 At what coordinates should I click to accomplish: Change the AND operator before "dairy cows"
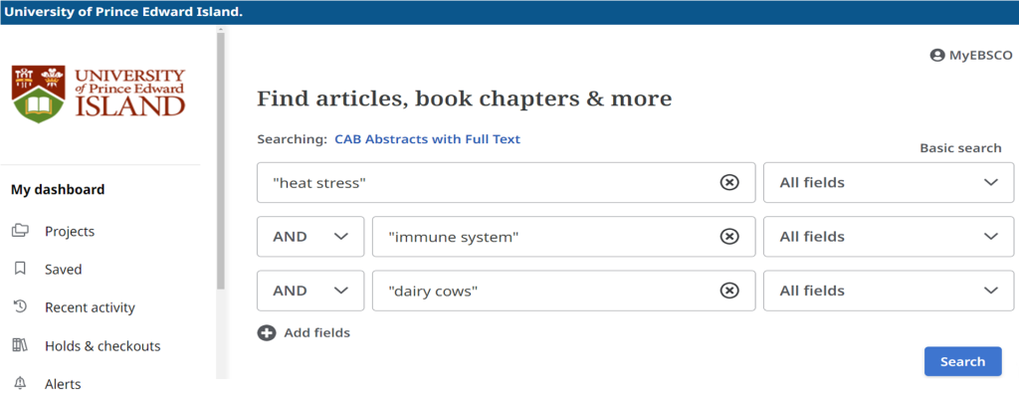click(310, 291)
